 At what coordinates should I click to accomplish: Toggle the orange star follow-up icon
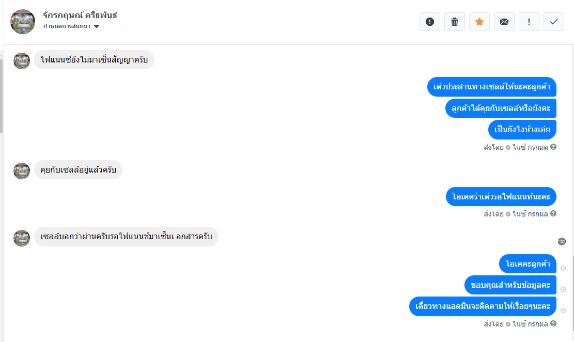coord(479,22)
